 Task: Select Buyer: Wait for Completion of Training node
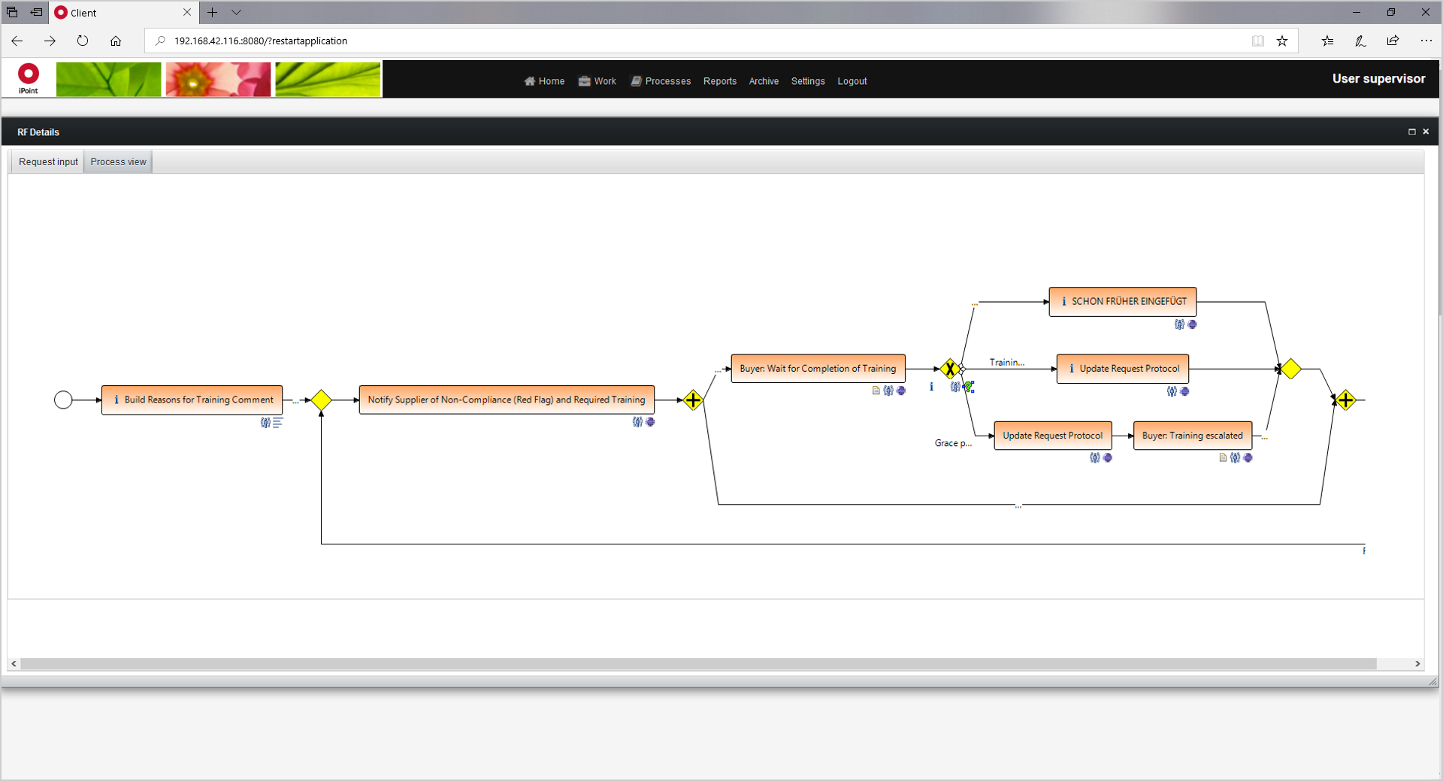click(818, 369)
